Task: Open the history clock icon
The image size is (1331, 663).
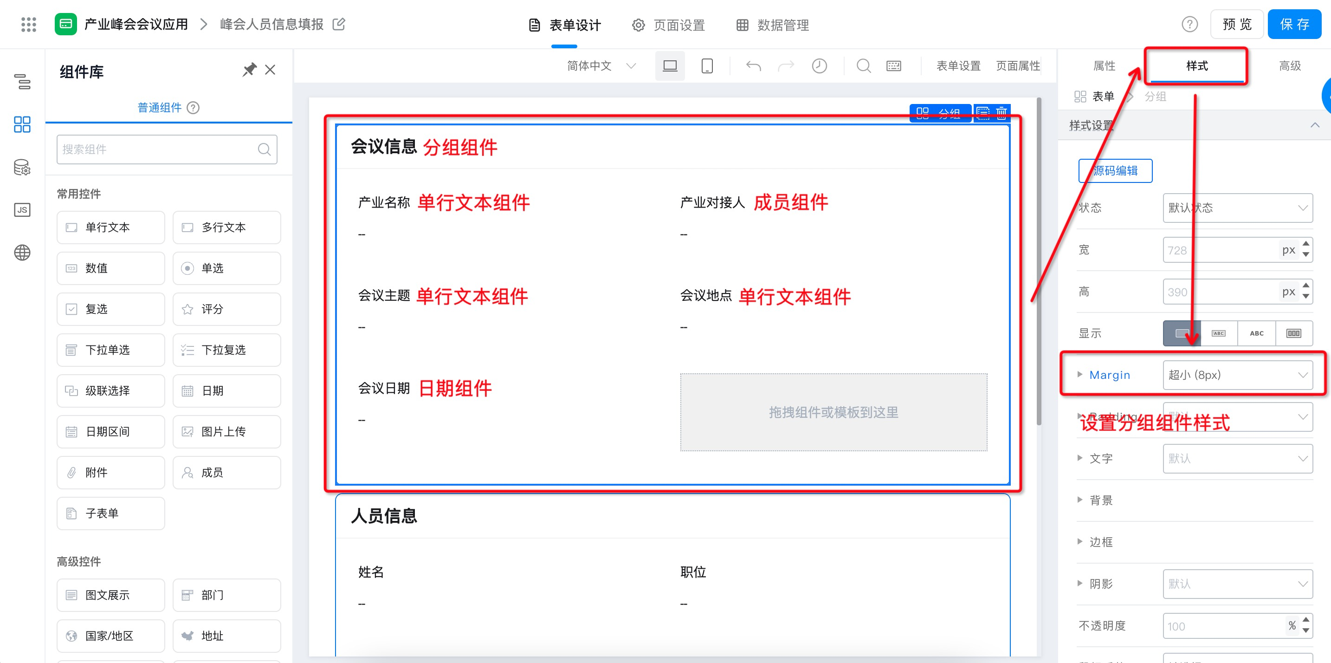Action: pyautogui.click(x=820, y=66)
